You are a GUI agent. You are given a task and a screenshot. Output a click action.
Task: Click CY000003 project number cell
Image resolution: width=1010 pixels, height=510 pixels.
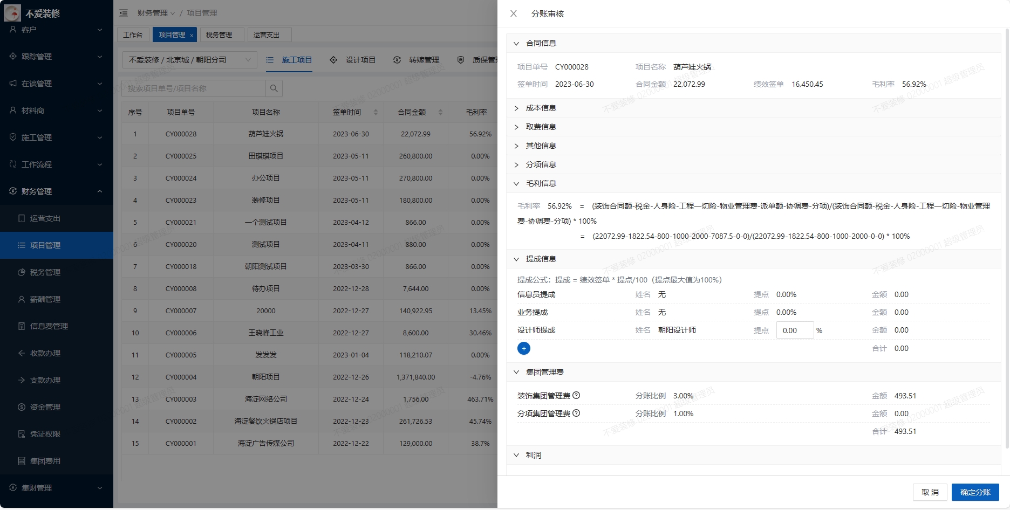click(181, 399)
